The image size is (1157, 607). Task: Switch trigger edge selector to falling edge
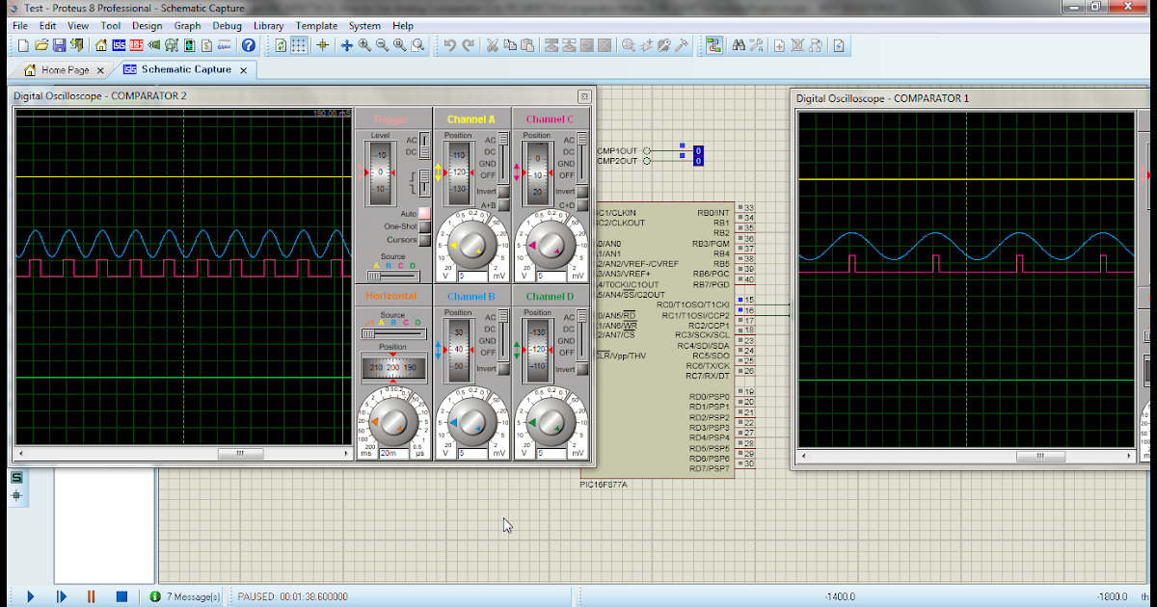(x=422, y=188)
